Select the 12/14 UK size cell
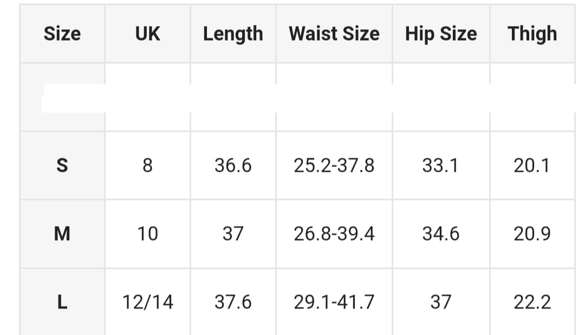This screenshot has width=585, height=335. pyautogui.click(x=148, y=302)
